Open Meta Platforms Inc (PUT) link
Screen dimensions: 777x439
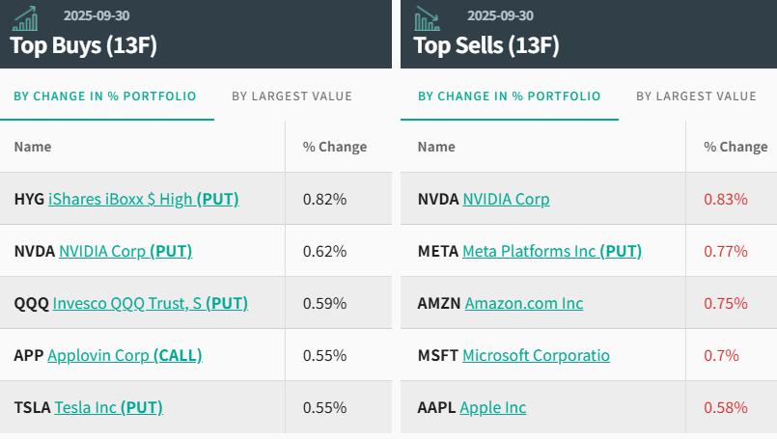pos(552,252)
